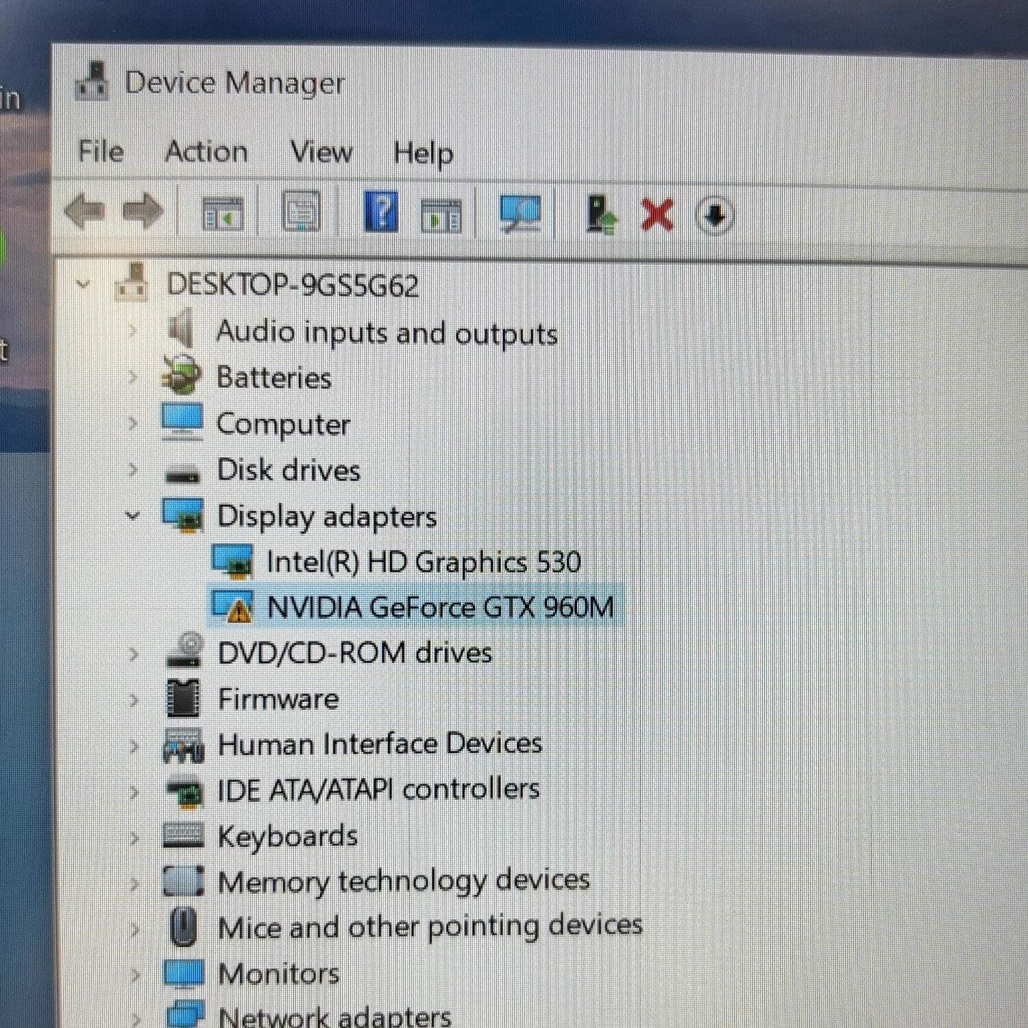
Task: Toggle the action pane toolbar icon
Action: (x=441, y=215)
